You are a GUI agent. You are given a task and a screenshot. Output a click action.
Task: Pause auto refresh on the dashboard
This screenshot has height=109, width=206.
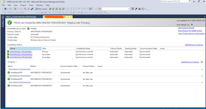coord(192,25)
